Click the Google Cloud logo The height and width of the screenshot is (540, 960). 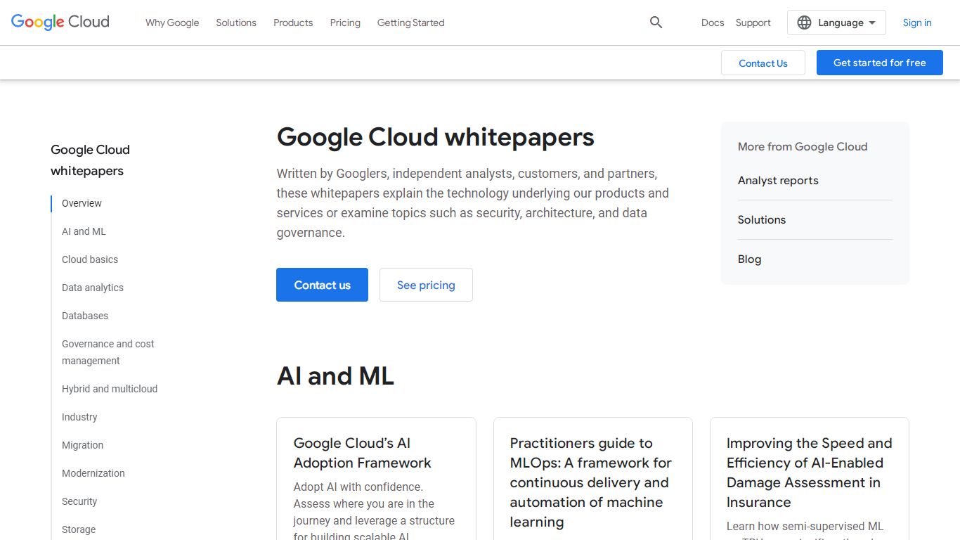[60, 22]
